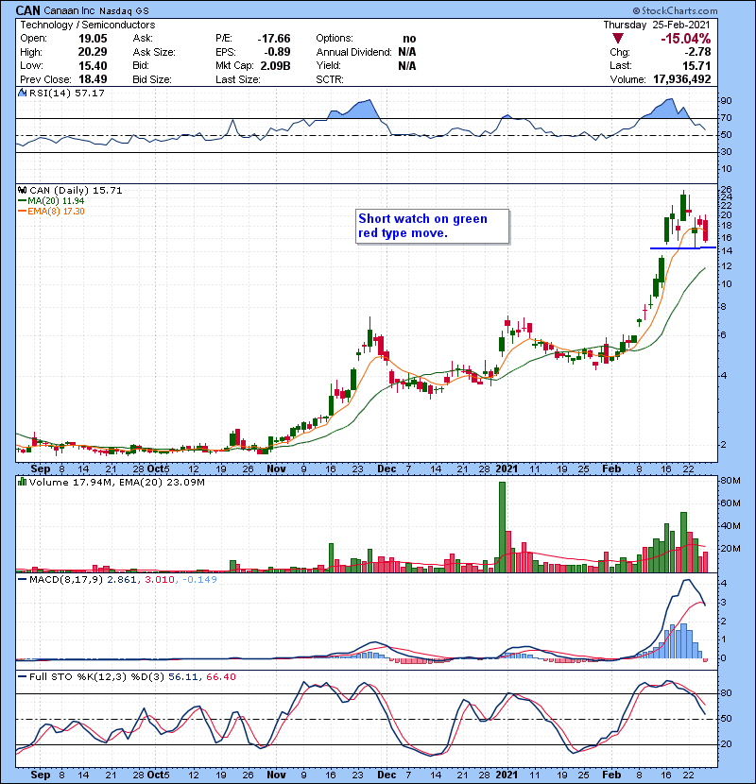Click the red down triangle beside -15.04%
Viewport: 756px width, 784px height.
[618, 39]
